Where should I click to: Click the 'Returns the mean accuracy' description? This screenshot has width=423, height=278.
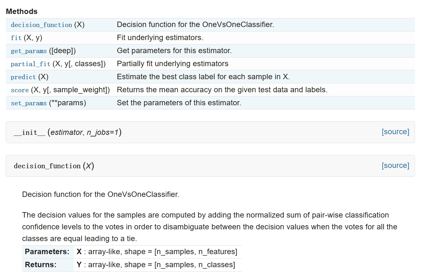tap(222, 90)
